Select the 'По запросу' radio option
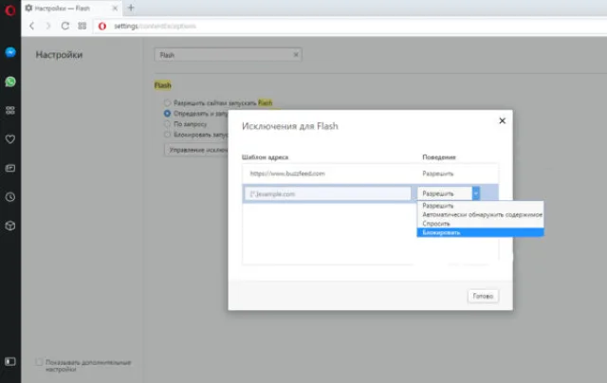This screenshot has height=383, width=607. [167, 124]
